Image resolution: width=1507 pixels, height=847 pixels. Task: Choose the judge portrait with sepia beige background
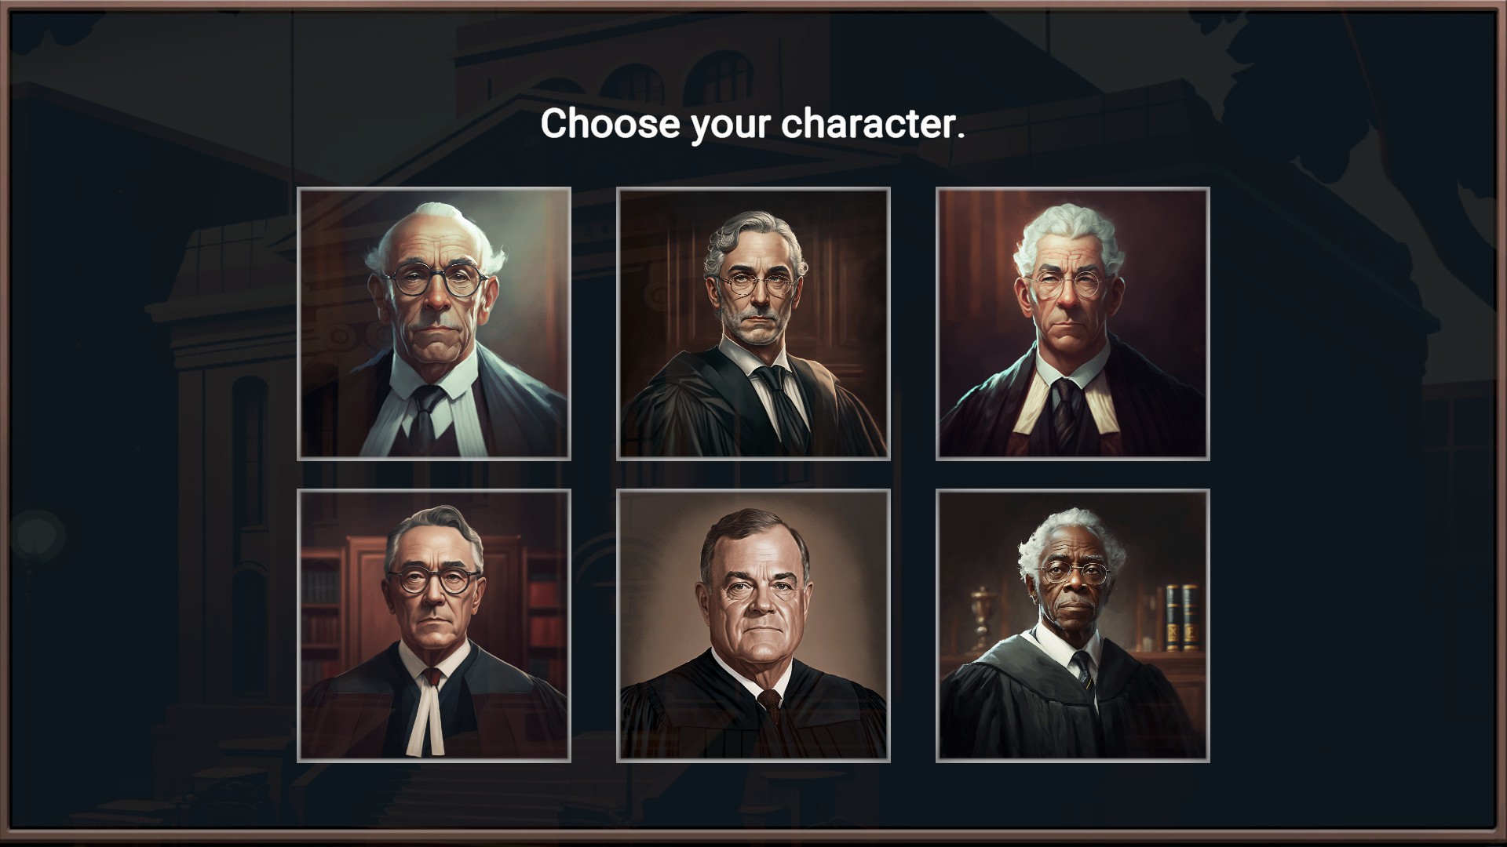pos(753,625)
